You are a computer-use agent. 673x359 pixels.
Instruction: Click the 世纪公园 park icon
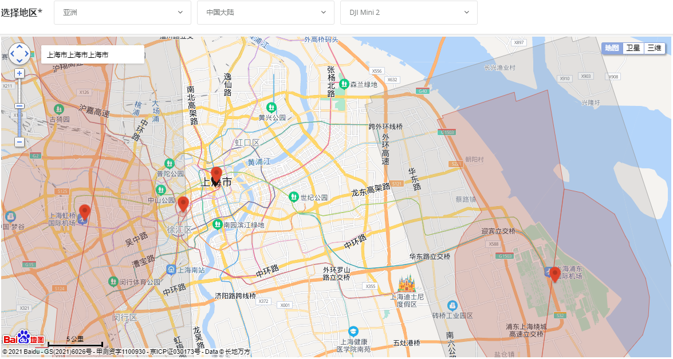[294, 197]
